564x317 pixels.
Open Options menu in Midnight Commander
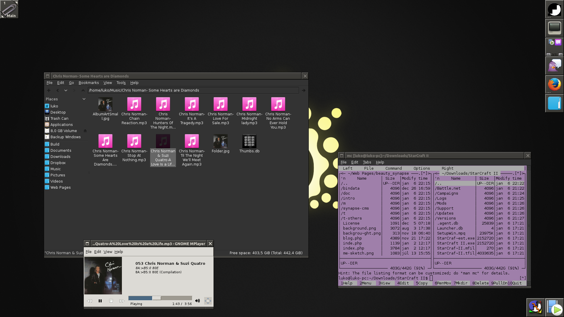[x=422, y=168]
